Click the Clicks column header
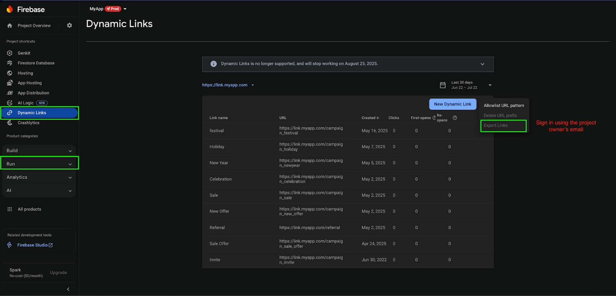This screenshot has height=296, width=616. coord(394,118)
